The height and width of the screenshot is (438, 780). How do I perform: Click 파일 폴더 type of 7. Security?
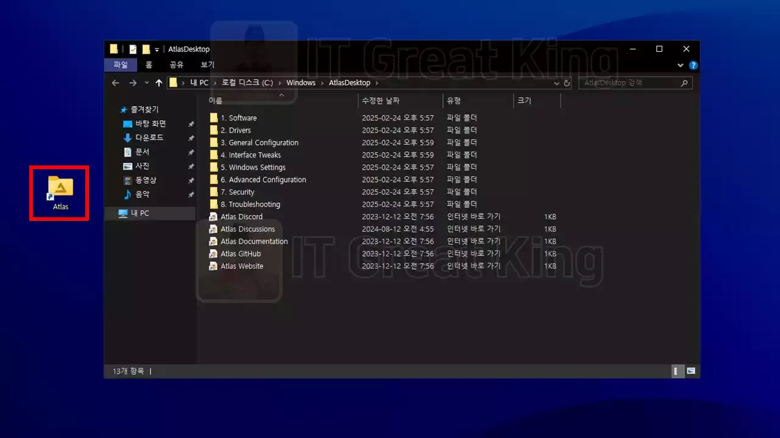(462, 192)
